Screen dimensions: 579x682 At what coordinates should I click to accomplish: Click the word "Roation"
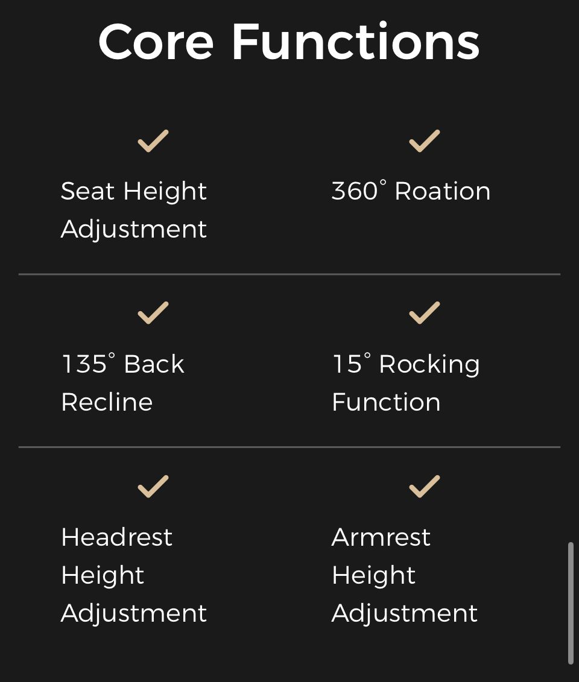(442, 191)
